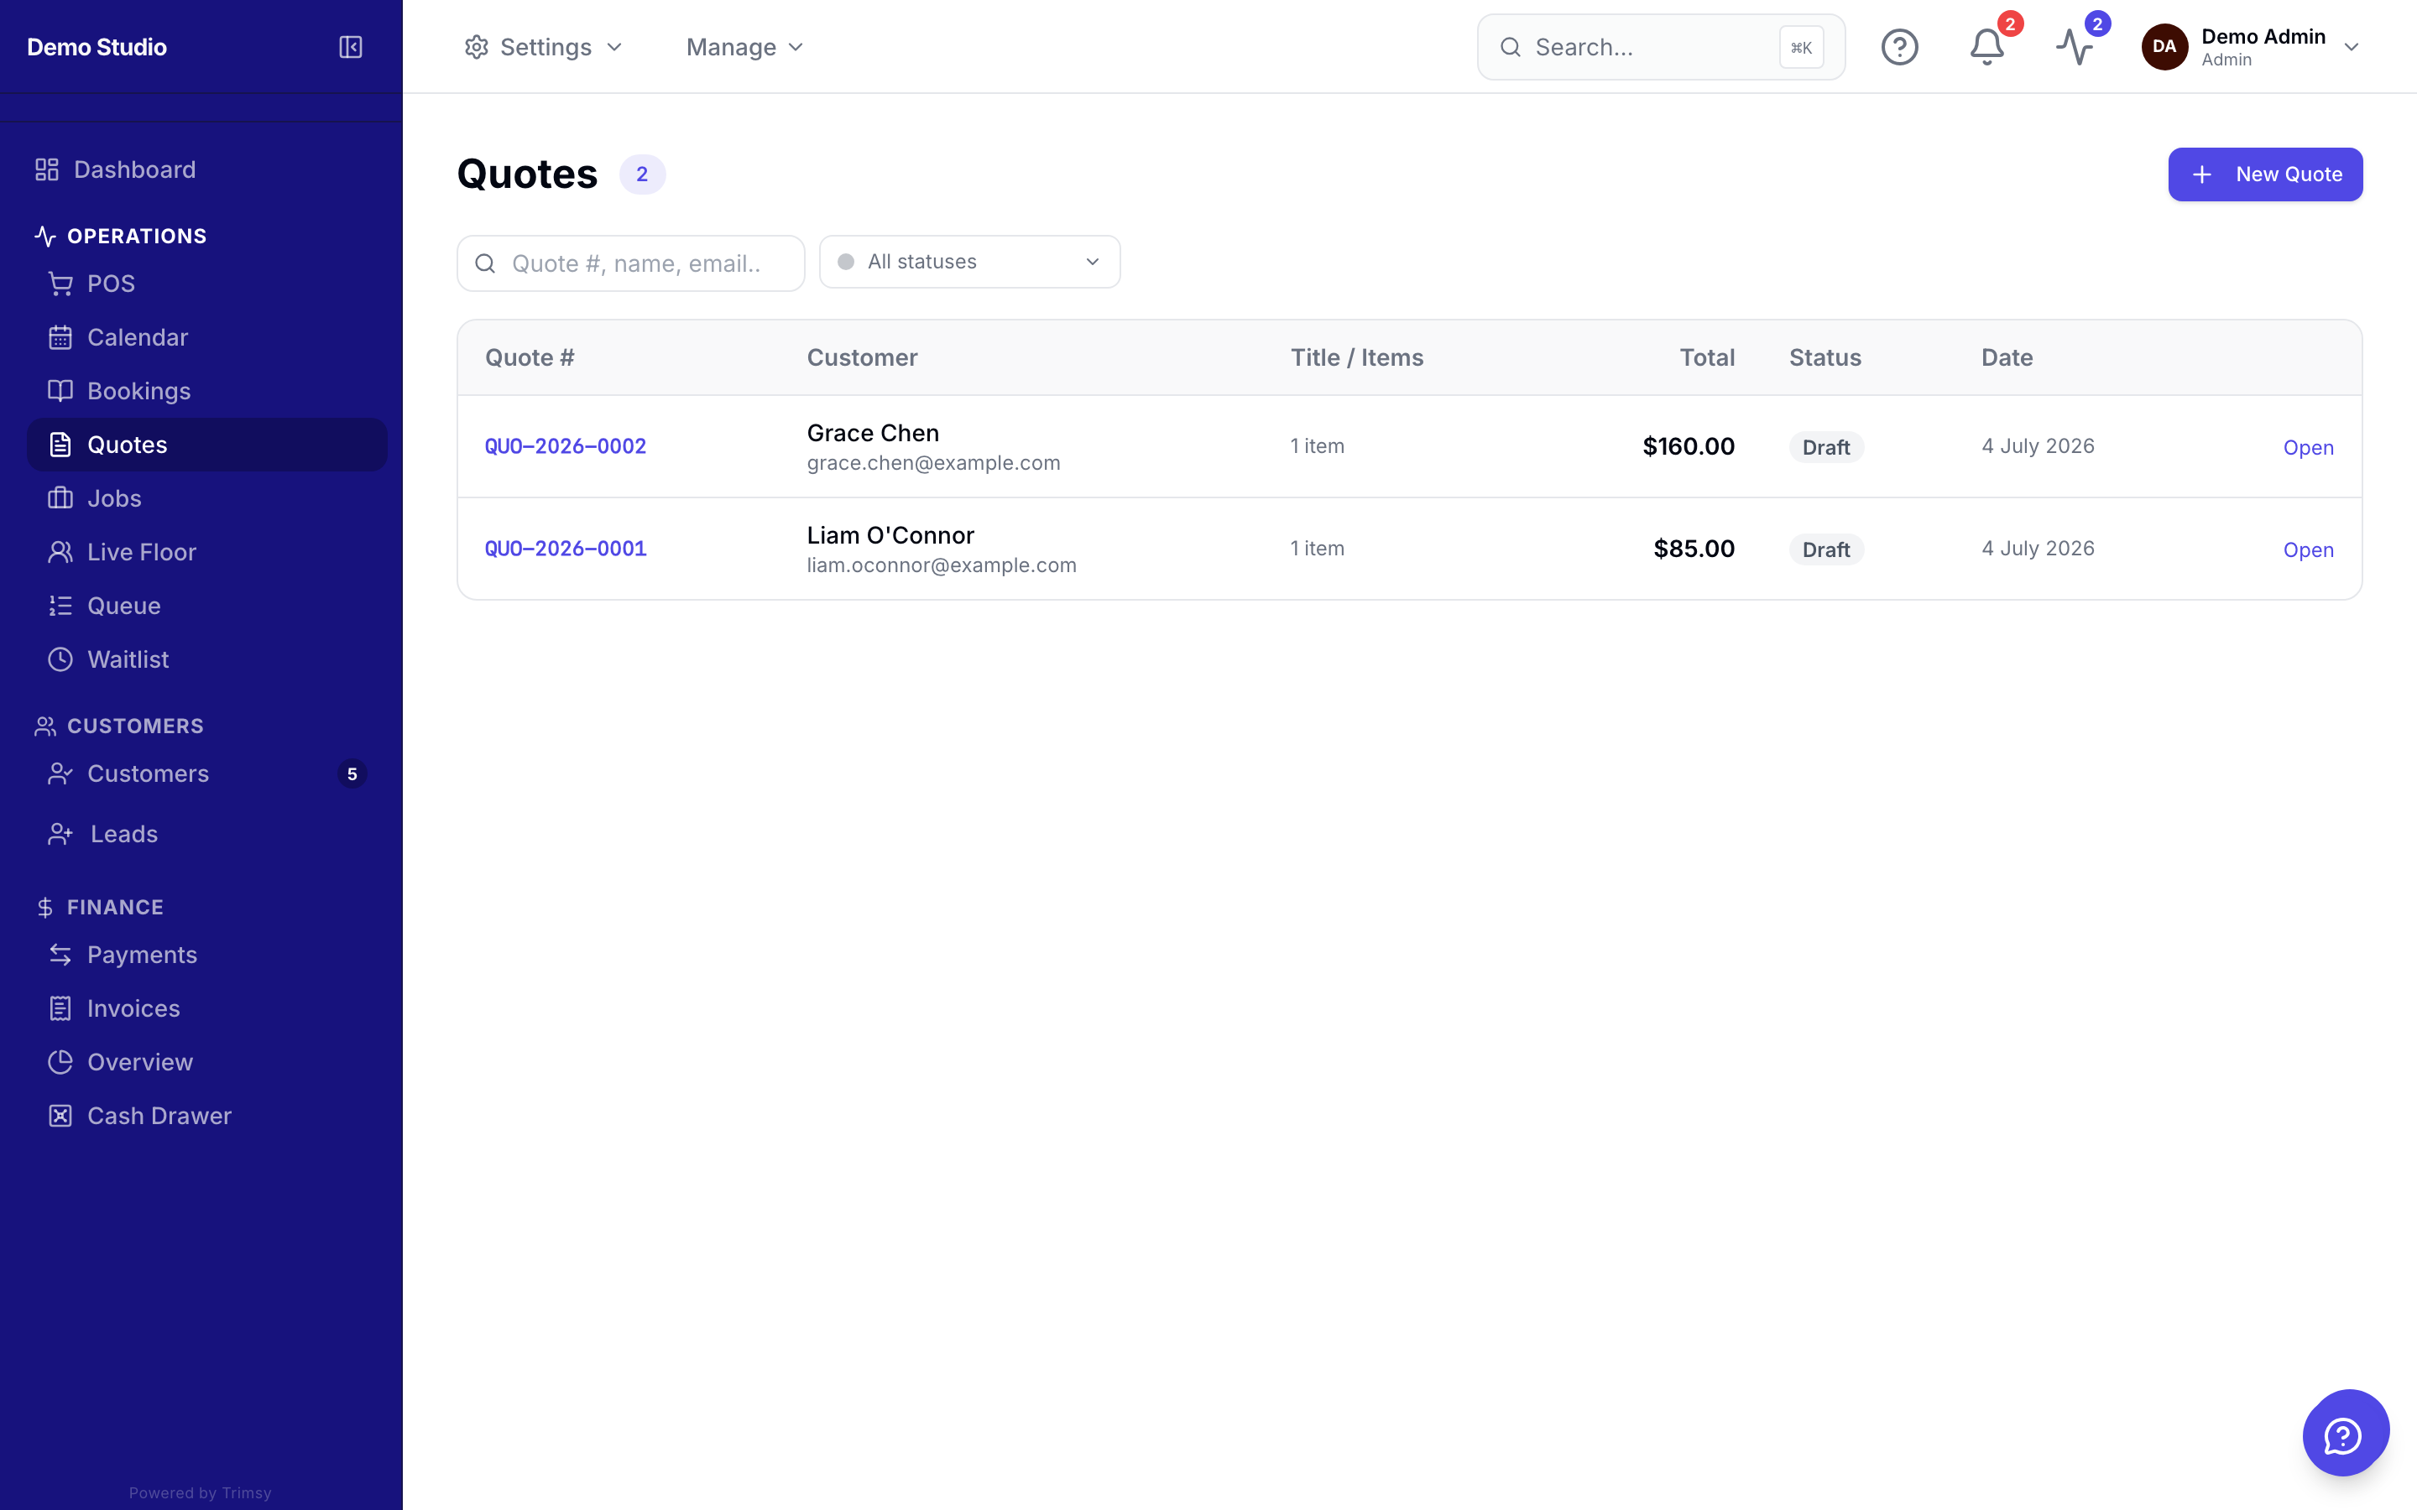Click the Bookings book icon
This screenshot has height=1510, width=2417.
point(60,390)
